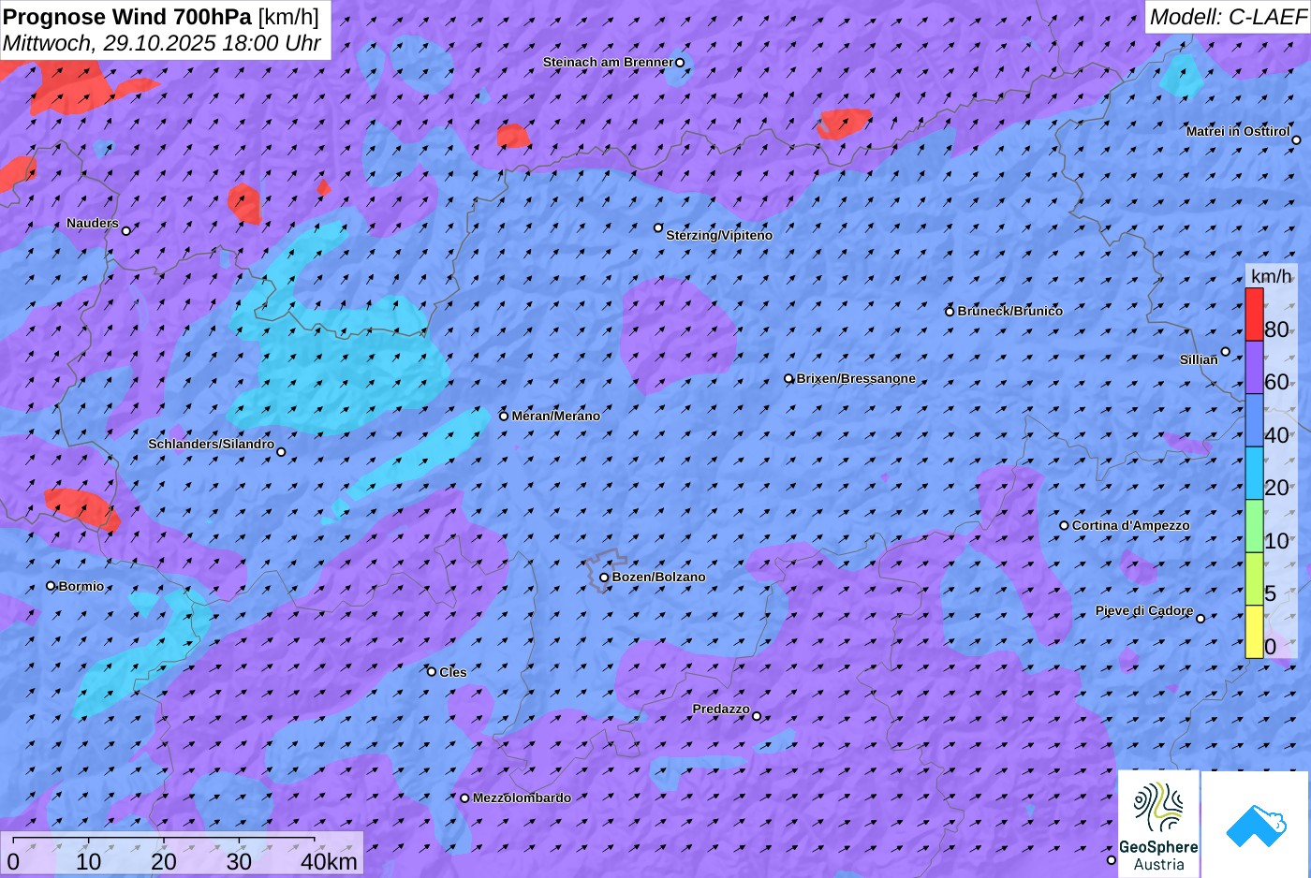Click the "Prognose Wind 700hPa [km/h]" title
Image resolution: width=1311 pixels, height=878 pixels.
point(161,16)
